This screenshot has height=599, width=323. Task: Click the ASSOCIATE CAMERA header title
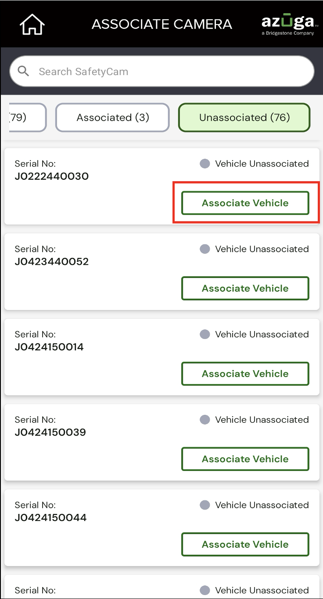click(162, 24)
